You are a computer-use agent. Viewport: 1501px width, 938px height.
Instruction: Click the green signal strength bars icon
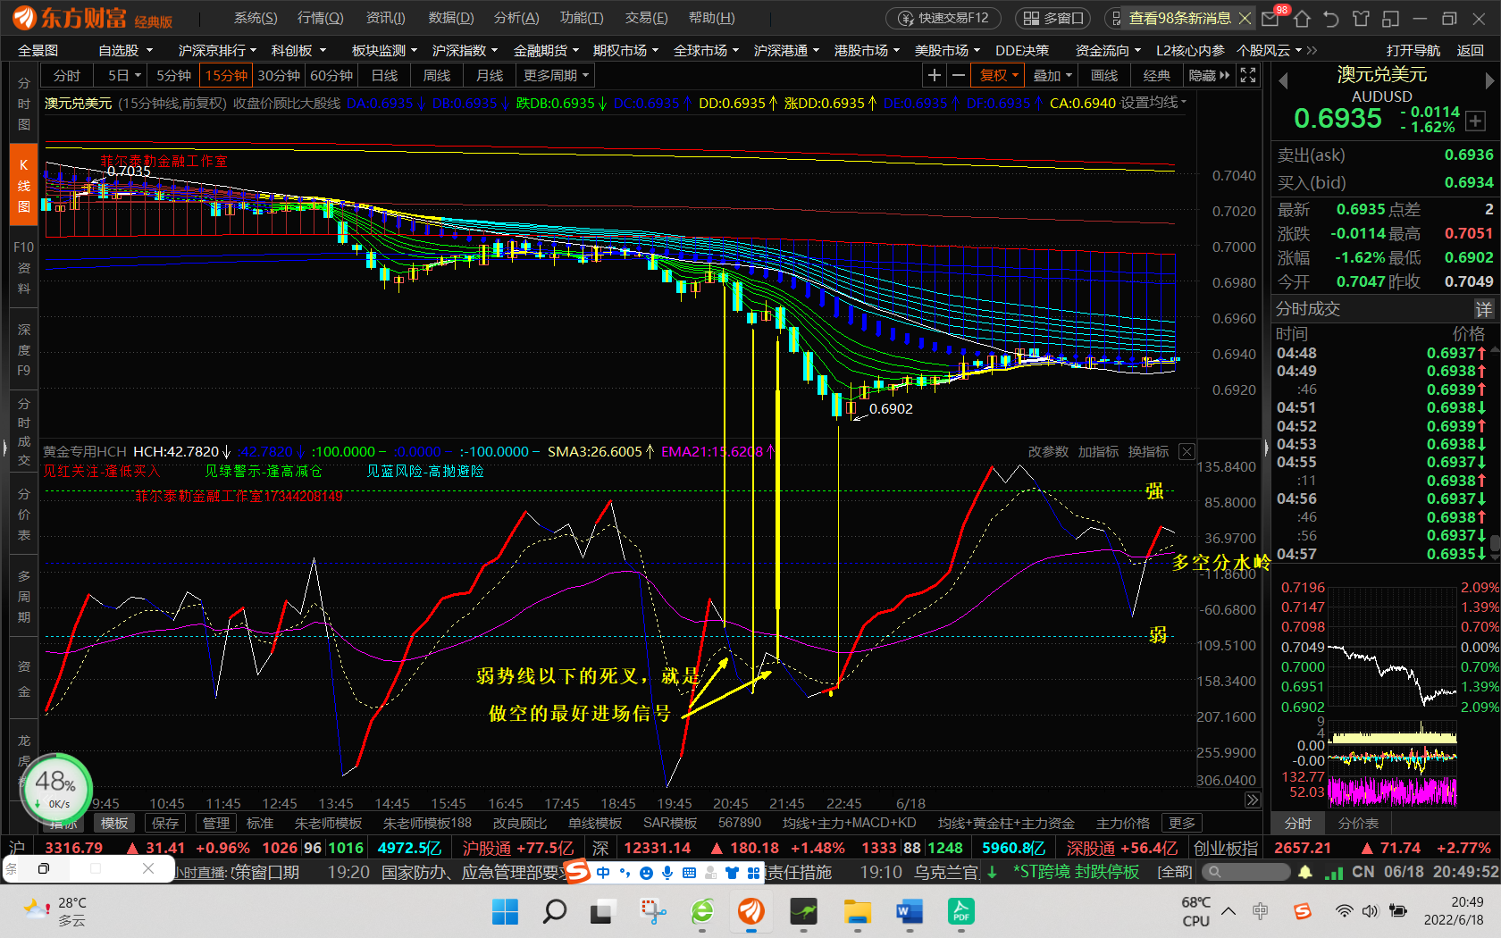click(1334, 872)
